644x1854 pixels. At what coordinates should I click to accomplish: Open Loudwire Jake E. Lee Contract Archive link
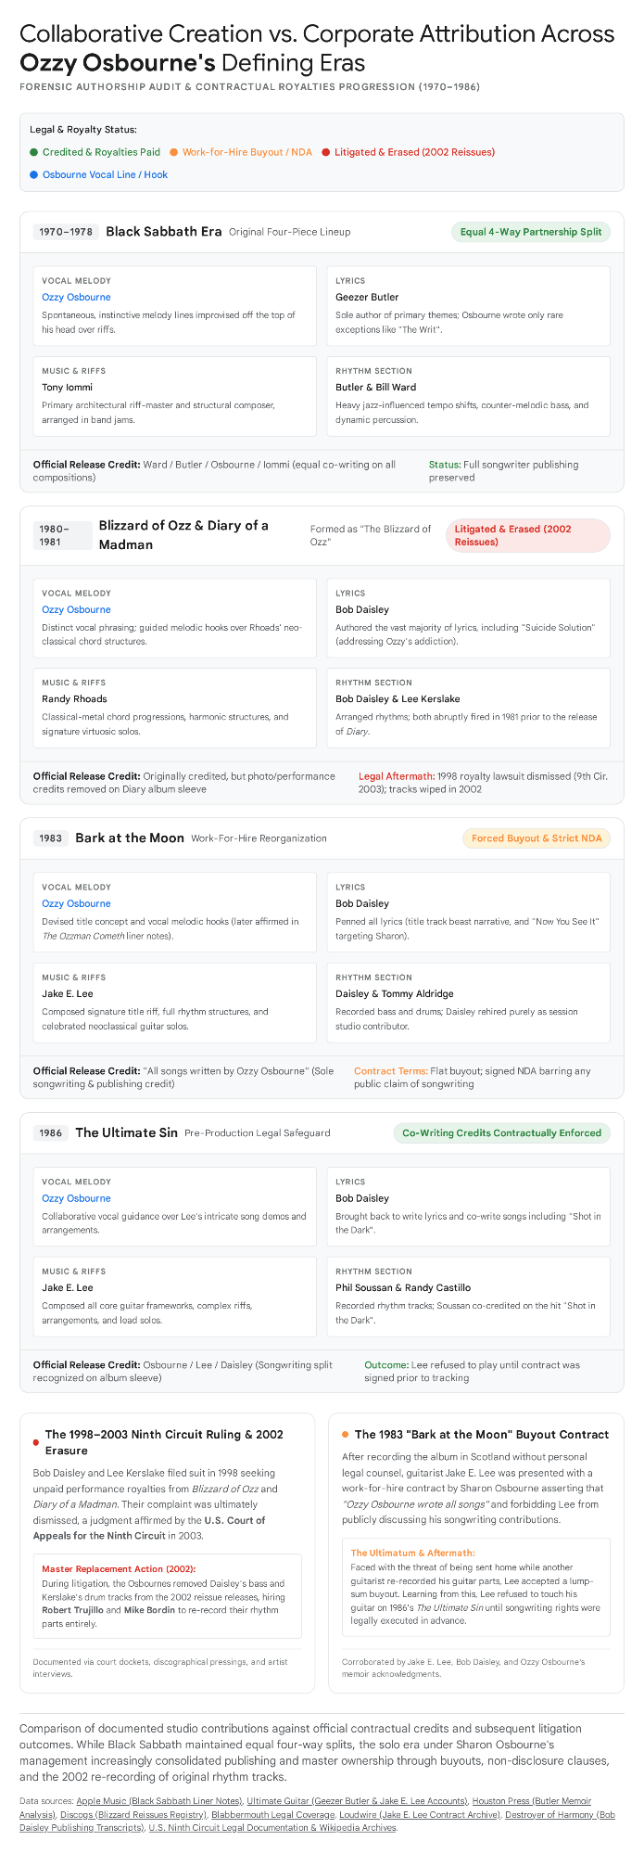coord(419,1814)
